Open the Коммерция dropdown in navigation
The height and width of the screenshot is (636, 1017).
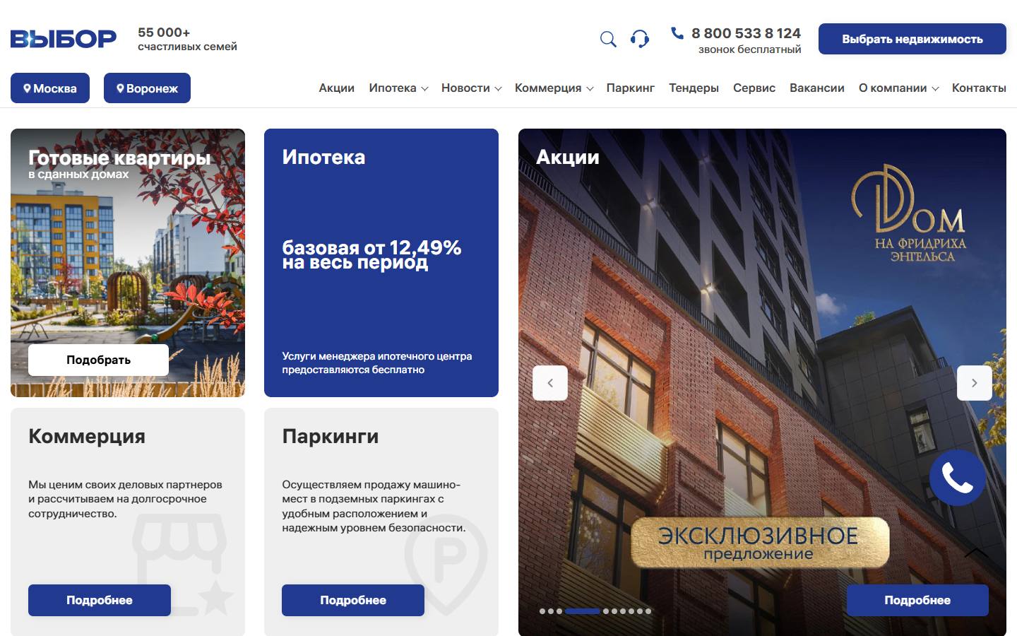pos(554,88)
